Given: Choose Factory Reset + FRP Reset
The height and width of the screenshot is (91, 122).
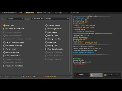Looking at the screenshot, I should coord(14,42).
